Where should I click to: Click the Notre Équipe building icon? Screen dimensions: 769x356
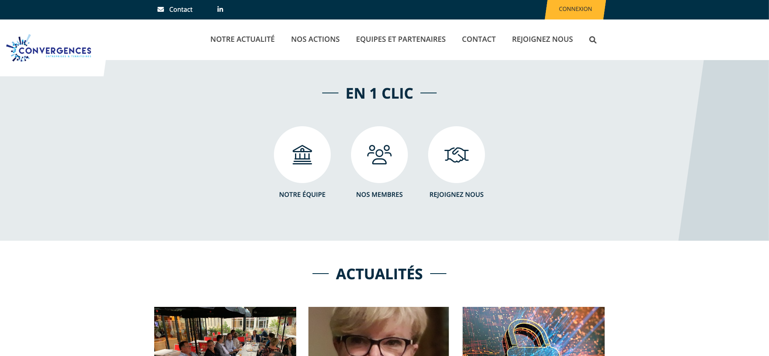pyautogui.click(x=302, y=155)
